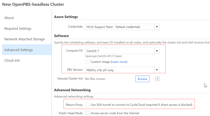Expand the PBS Version dropdown
Image resolution: width=210 pixels, height=116 pixels.
[157, 70]
